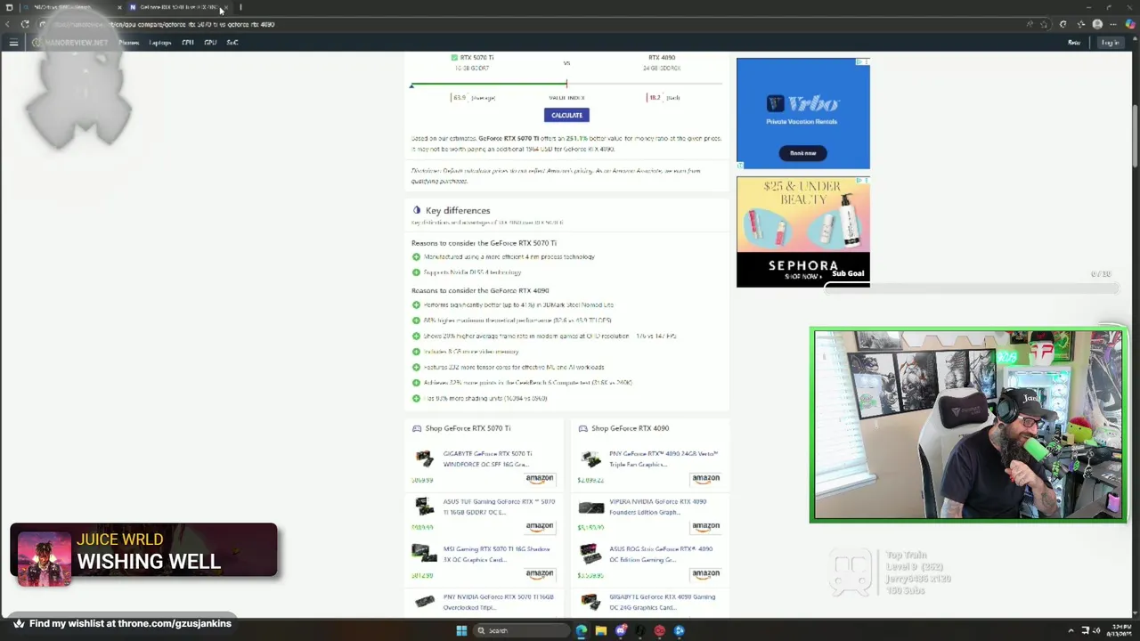1140x641 pixels.
Task: Open the taskbar clock and date
Action: [1119, 630]
